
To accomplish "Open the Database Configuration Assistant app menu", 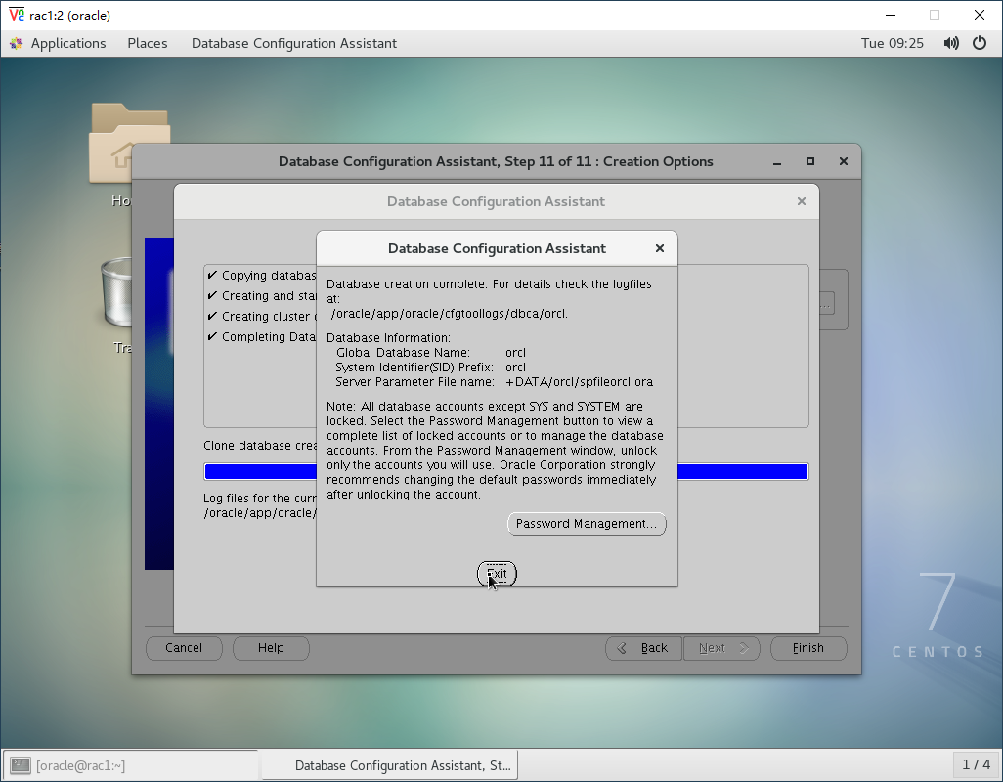I will (294, 43).
